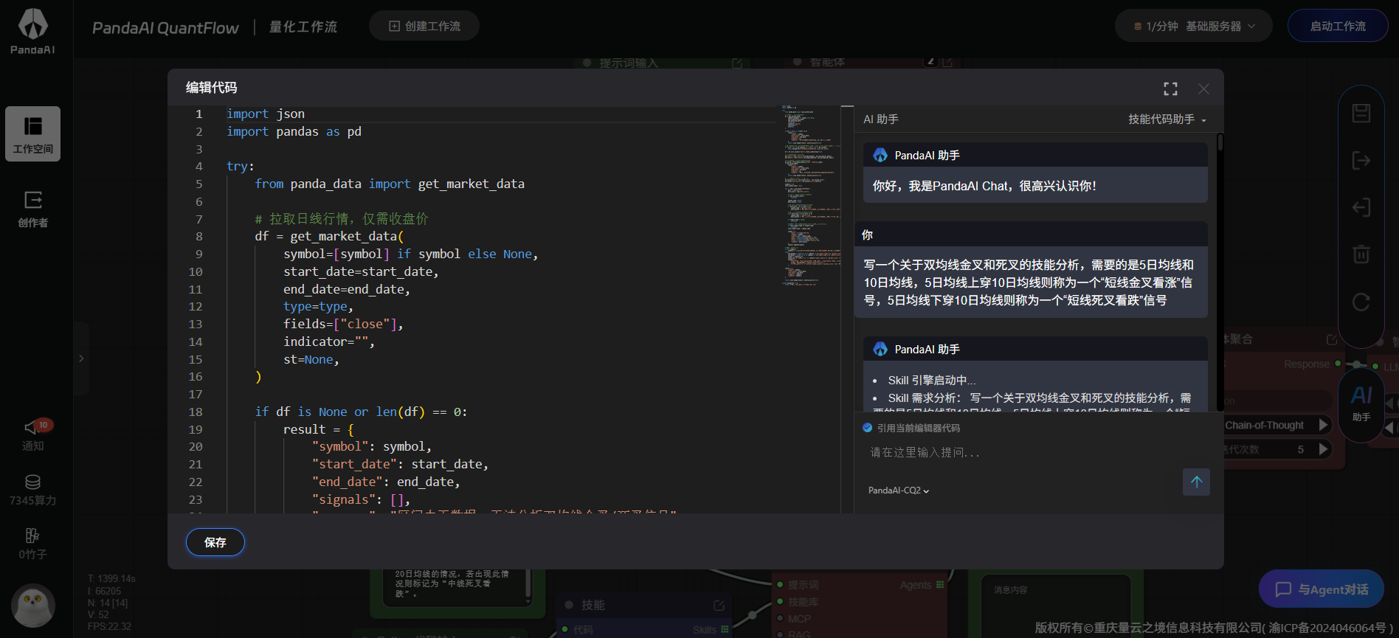The width and height of the screenshot is (1399, 638).
Task: Open the 1/分钟 基础服务器 dropdown
Action: coord(1194,26)
